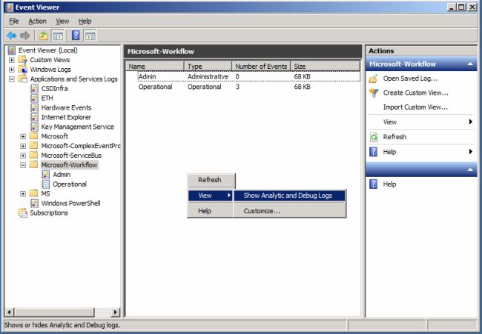Click the Internet Explorer log icon
Screen dimensions: 482x334
[34, 117]
